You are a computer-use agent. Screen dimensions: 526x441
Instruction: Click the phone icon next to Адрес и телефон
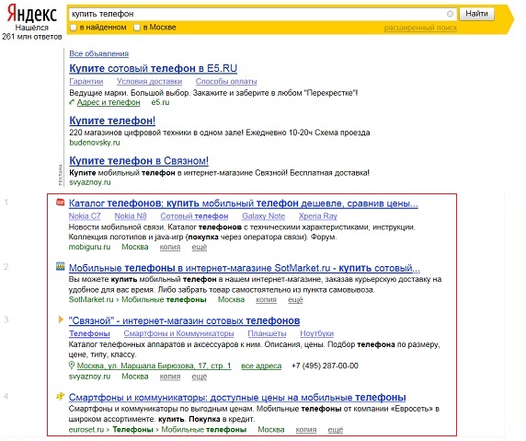tap(72, 102)
